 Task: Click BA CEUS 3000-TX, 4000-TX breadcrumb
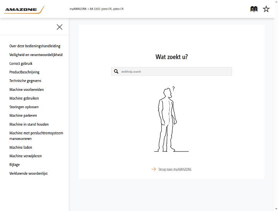(x=107, y=9)
